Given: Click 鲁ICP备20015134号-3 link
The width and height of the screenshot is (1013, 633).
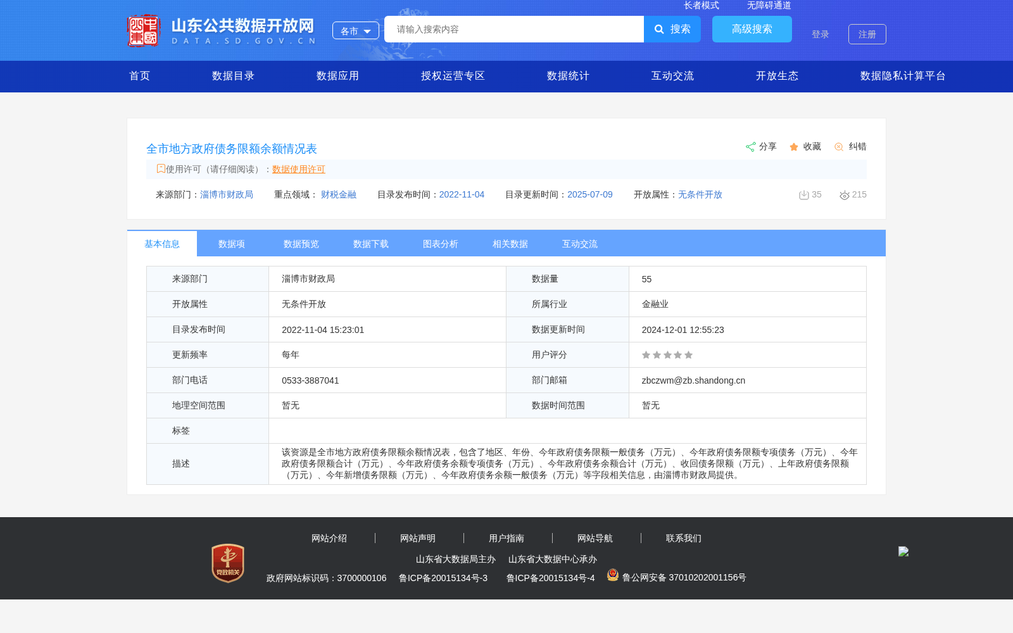Looking at the screenshot, I should [x=443, y=578].
